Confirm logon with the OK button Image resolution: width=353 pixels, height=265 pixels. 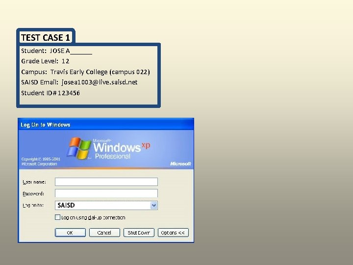(x=70, y=233)
